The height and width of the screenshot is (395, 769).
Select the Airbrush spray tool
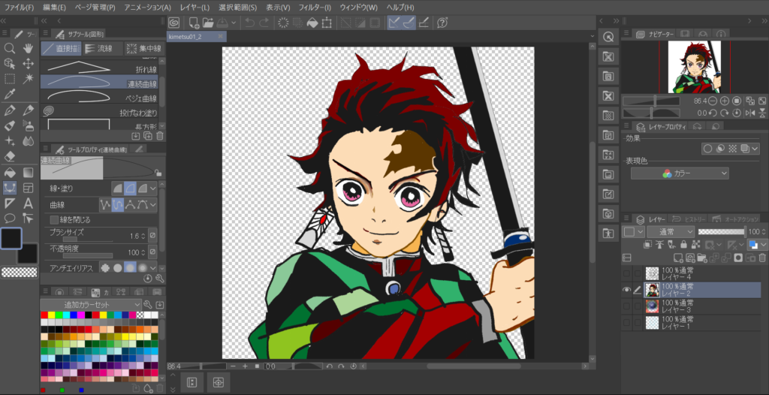pyautogui.click(x=28, y=125)
